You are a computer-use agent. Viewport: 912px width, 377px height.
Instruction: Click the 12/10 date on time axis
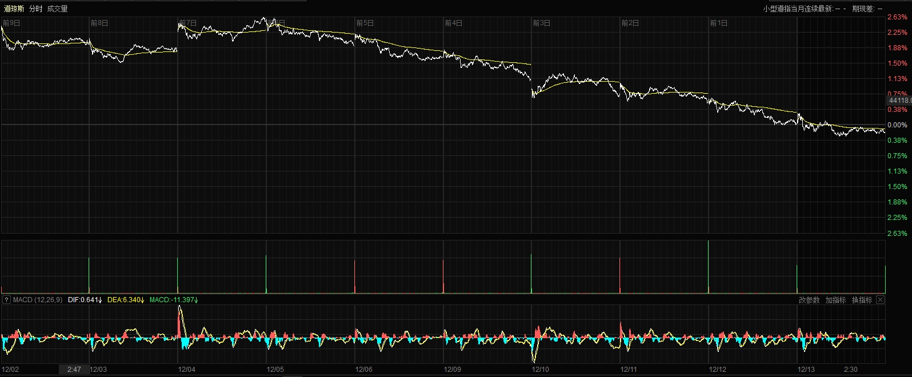541,370
